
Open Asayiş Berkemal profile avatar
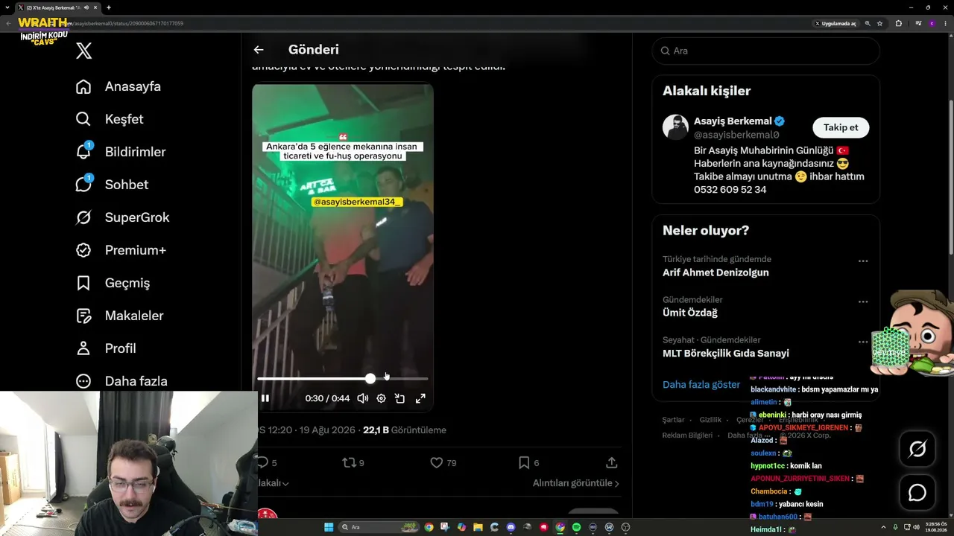tap(675, 127)
